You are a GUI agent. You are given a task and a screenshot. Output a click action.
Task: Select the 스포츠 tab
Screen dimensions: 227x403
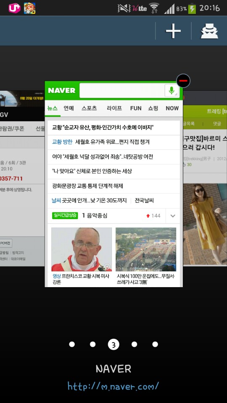point(89,108)
